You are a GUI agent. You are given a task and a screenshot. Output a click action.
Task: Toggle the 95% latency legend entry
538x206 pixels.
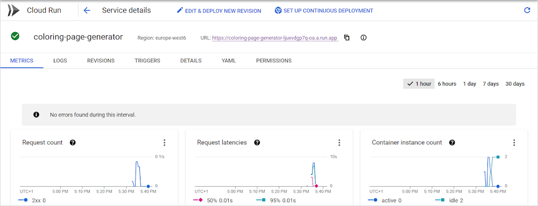tap(276, 200)
